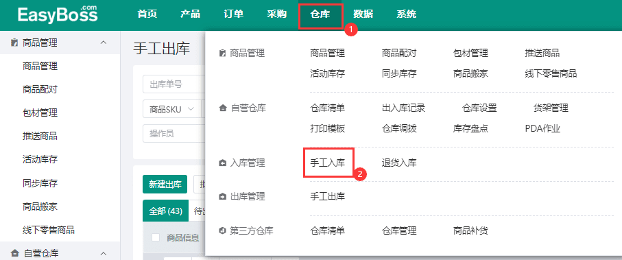The image size is (622, 260).
Task: Click the 商品管理 sidebar header icon
Action: coord(14,43)
